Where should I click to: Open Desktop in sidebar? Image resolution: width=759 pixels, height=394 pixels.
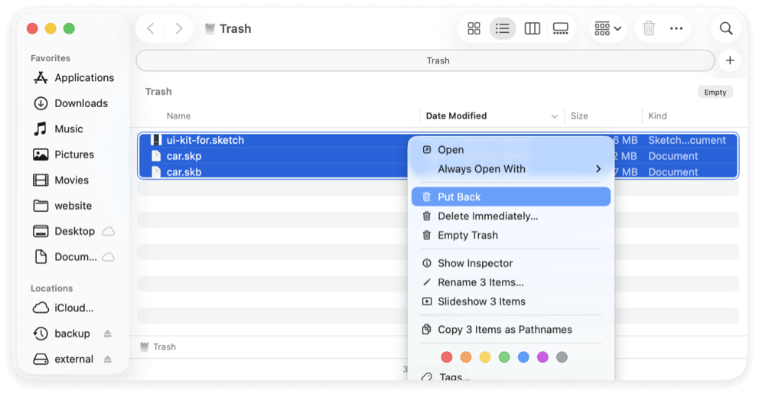pyautogui.click(x=64, y=231)
